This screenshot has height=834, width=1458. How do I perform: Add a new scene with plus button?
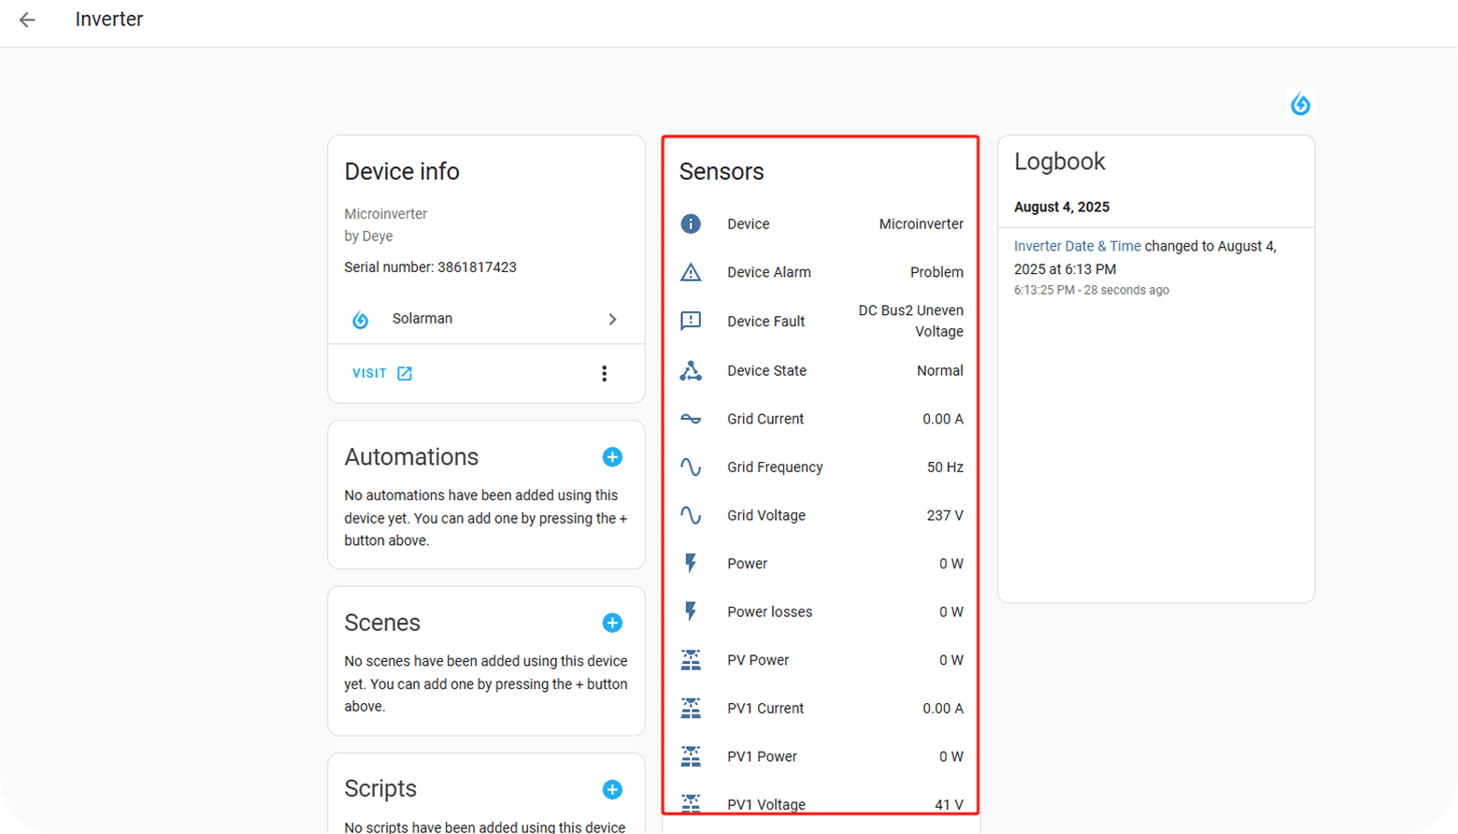(x=612, y=624)
